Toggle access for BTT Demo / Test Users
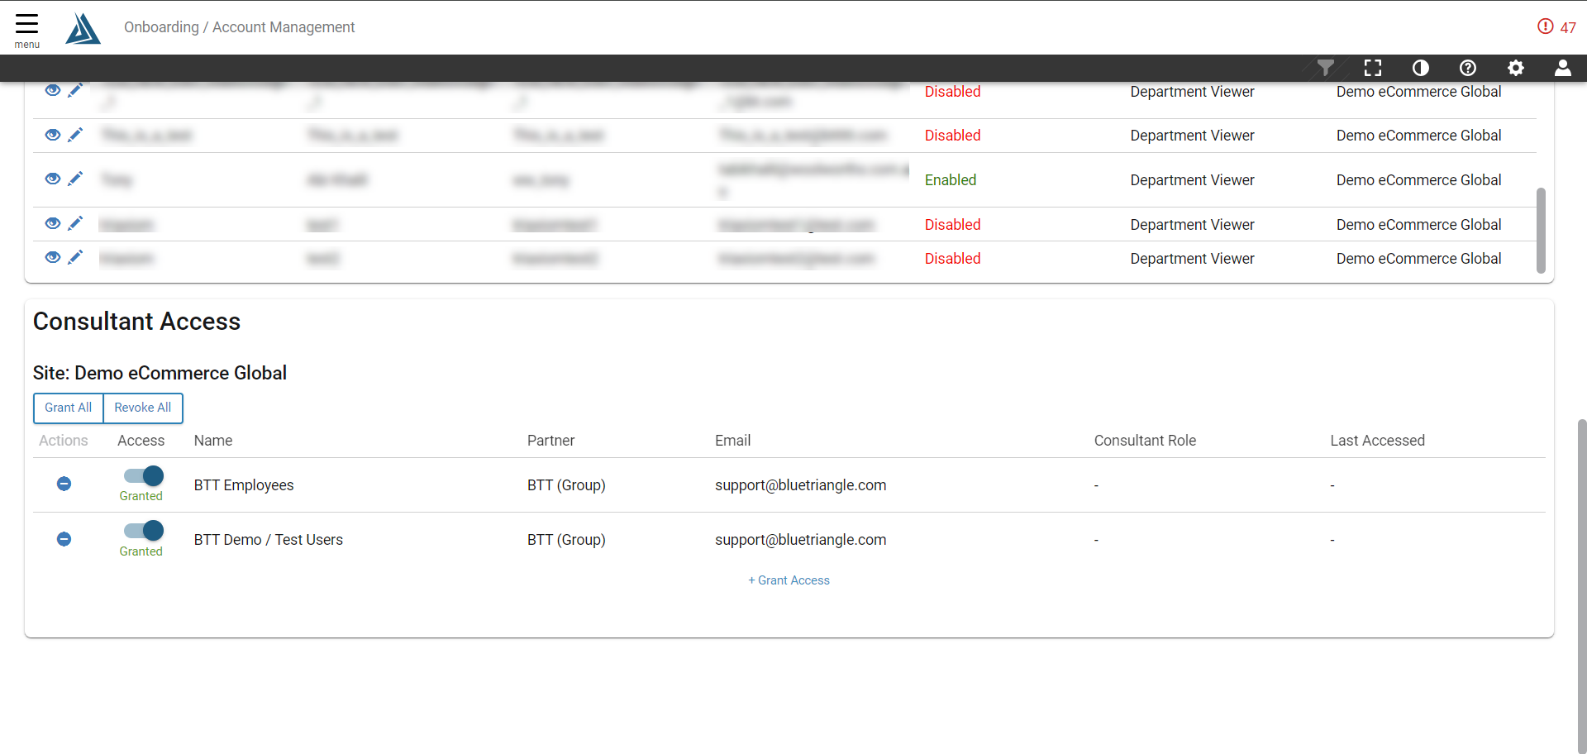Viewport: 1587px width, 754px height. click(144, 530)
